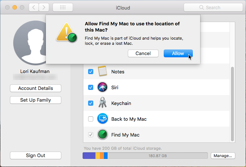Click the Find My Mac radar icon

pyautogui.click(x=102, y=134)
